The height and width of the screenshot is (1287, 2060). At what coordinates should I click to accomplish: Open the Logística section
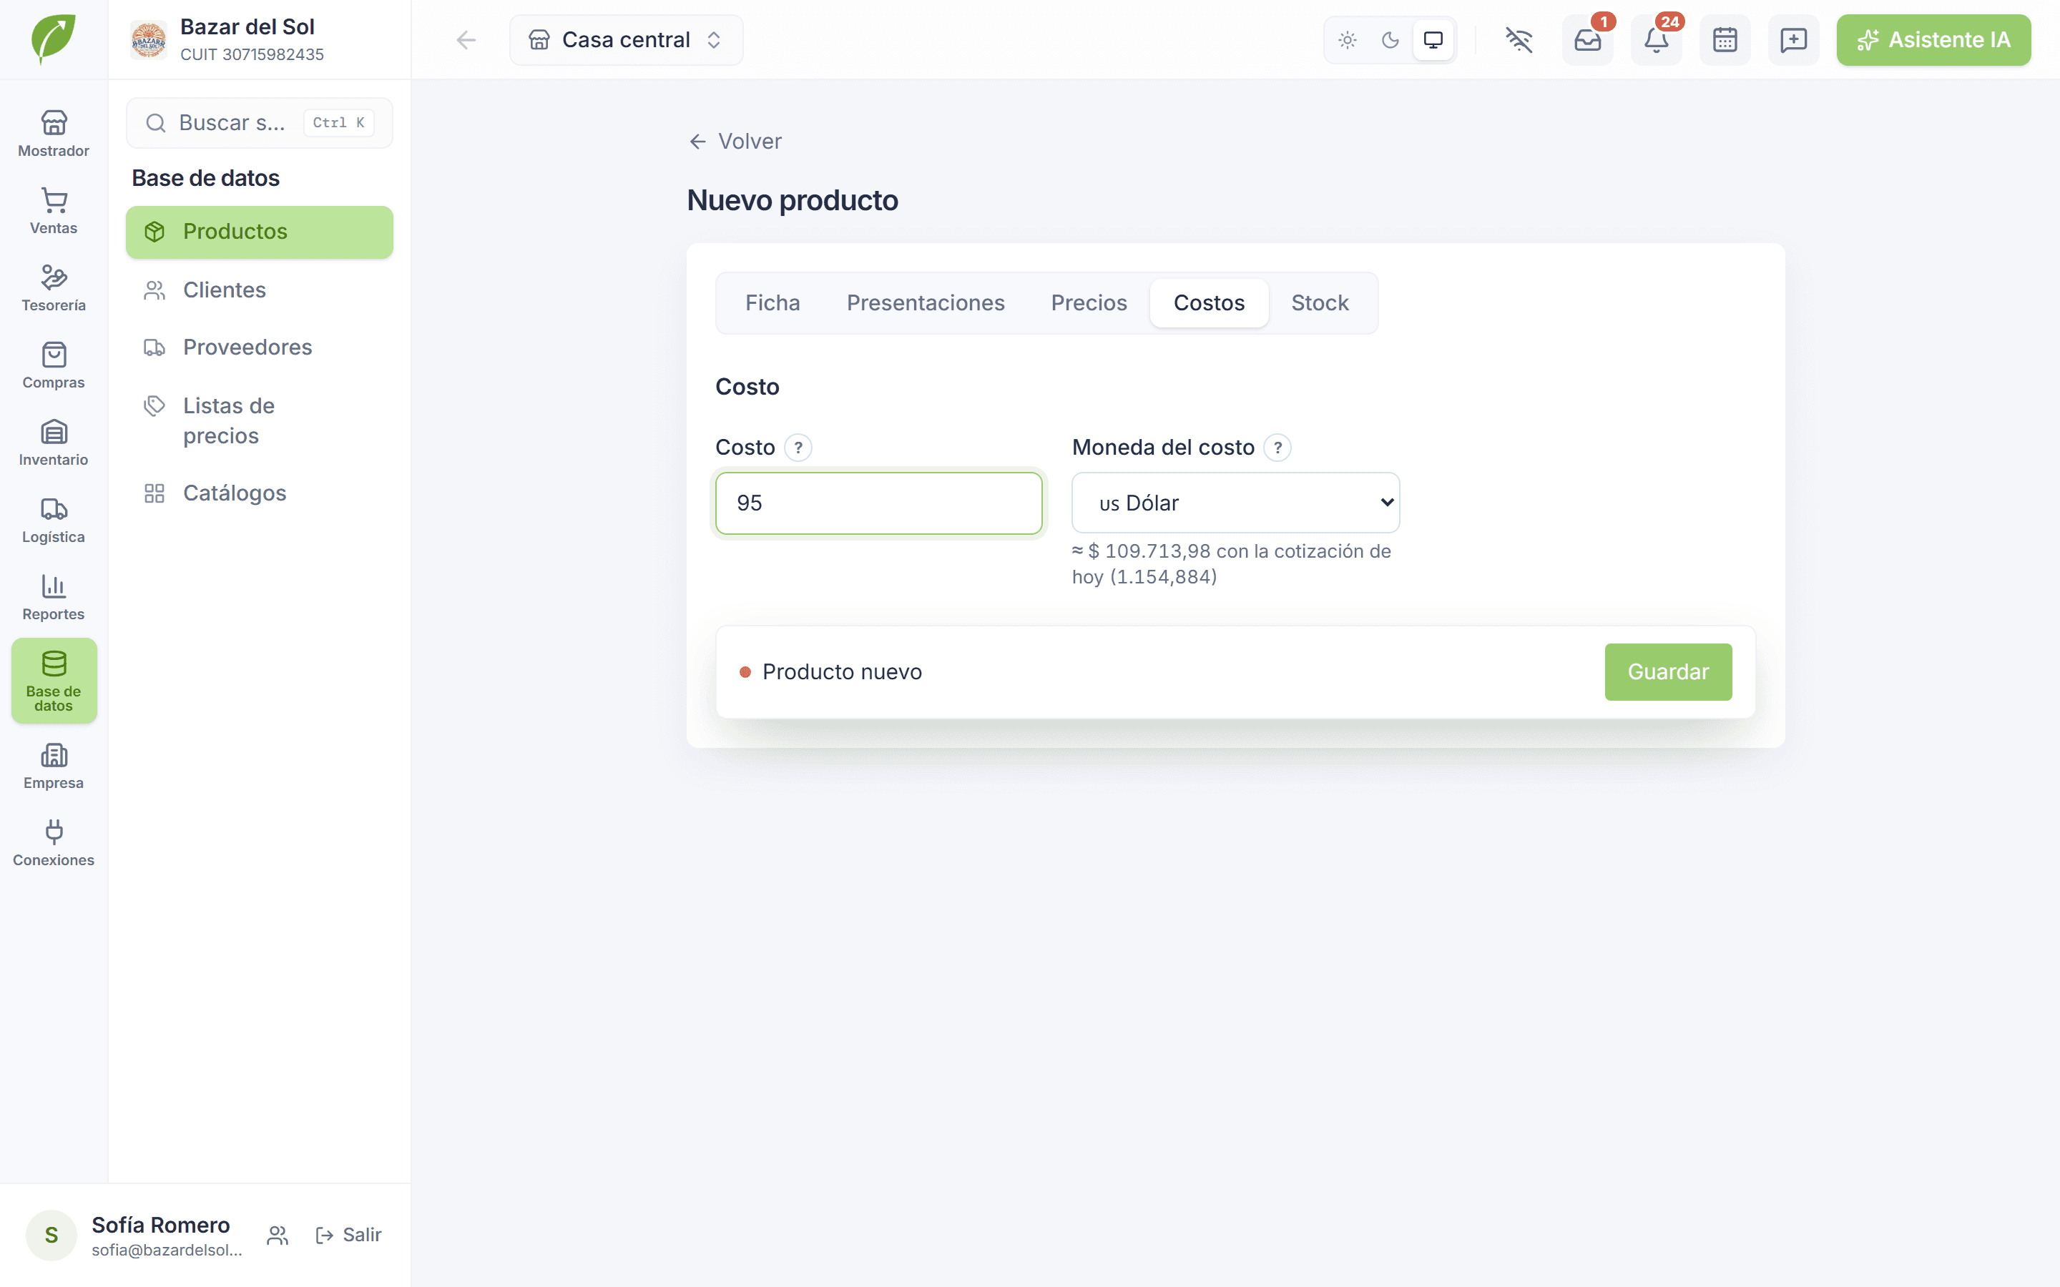pos(54,521)
